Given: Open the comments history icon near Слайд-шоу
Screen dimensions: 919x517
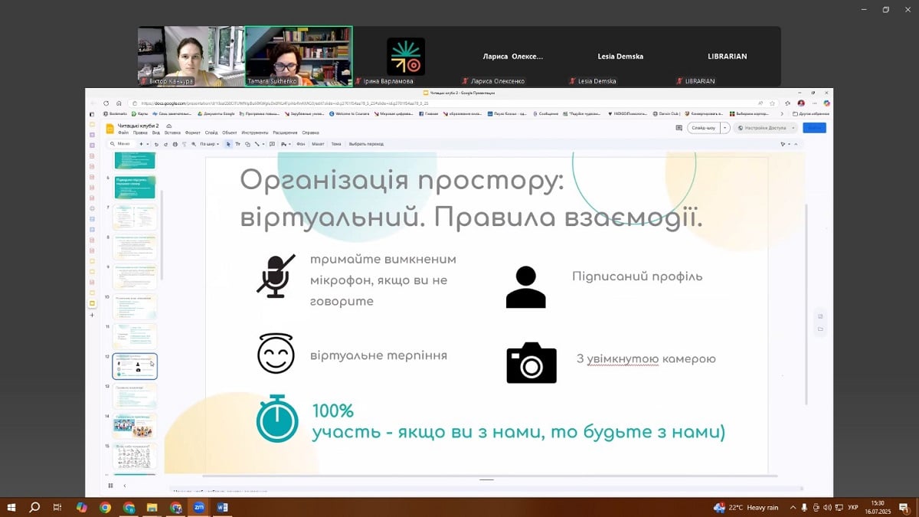Looking at the screenshot, I should coord(679,128).
